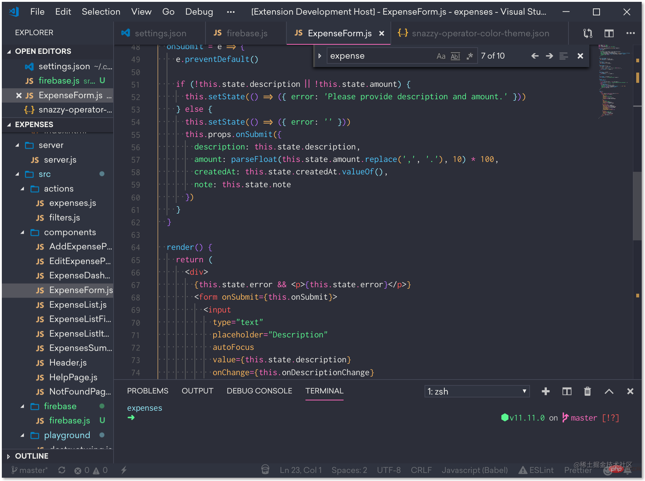Maximize the panel using the chevron-up icon
This screenshot has height=481, width=645.
click(609, 391)
